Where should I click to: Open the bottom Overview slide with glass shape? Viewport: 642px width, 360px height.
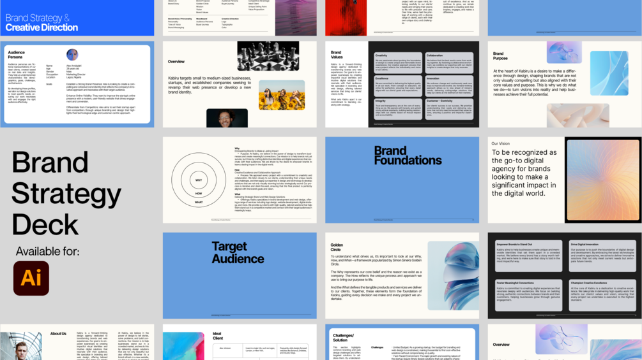565,342
